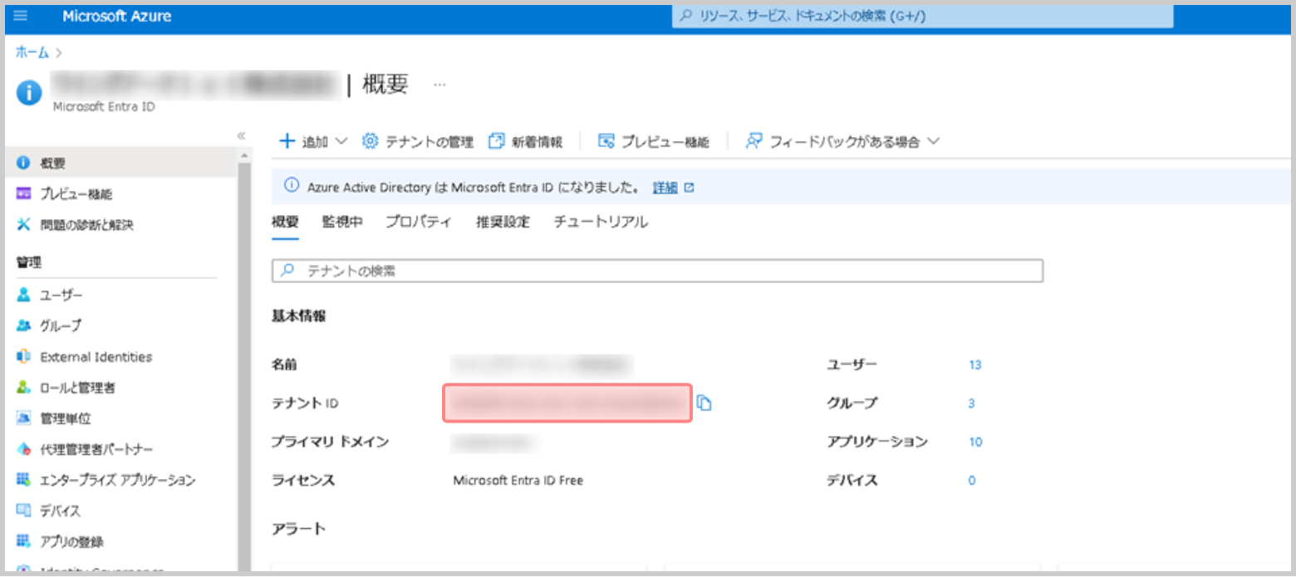1296x577 pixels.
Task: Click the テナントの検索 search field
Action: click(x=657, y=271)
